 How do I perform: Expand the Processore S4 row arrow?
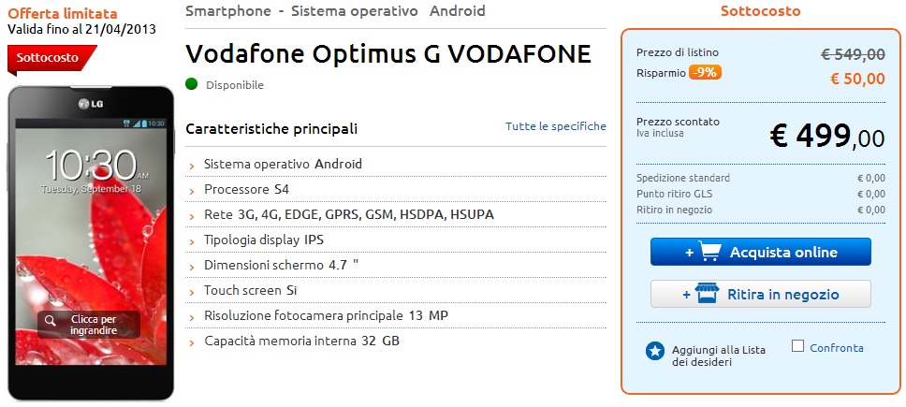pos(192,190)
